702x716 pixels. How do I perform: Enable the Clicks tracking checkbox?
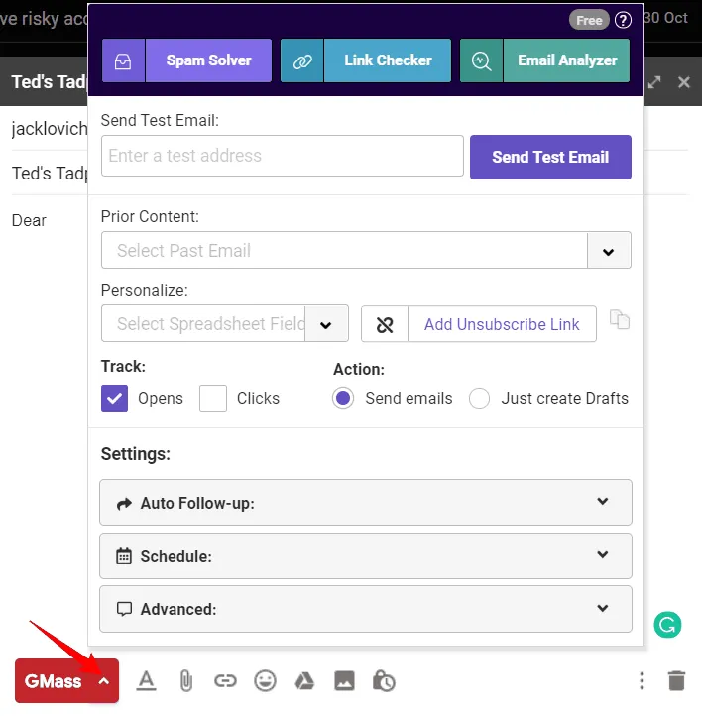[x=213, y=399]
